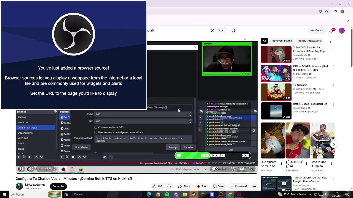This screenshot has height=198, width=353.
Task: Show next Shorts with arrow button
Action: (334, 144)
